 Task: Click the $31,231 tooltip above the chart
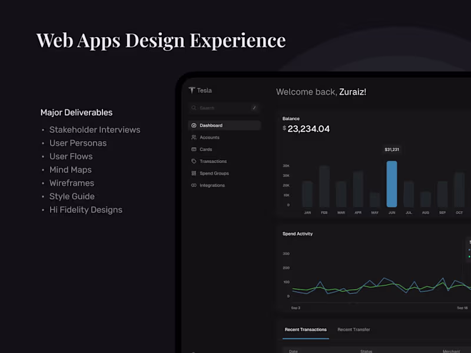pyautogui.click(x=391, y=149)
